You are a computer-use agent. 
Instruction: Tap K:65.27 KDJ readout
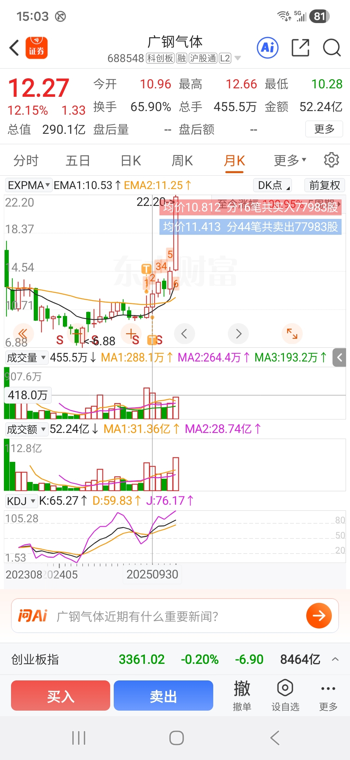click(63, 501)
